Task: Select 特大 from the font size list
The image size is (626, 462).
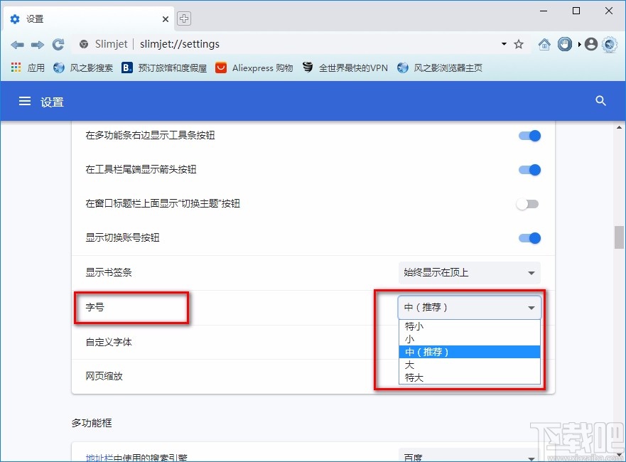Action: [413, 377]
